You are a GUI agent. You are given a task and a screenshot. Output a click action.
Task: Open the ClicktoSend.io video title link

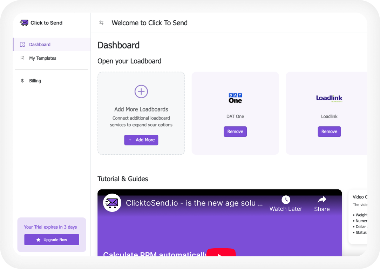tap(194, 203)
